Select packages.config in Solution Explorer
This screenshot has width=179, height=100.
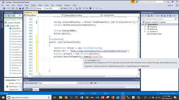[156, 34]
